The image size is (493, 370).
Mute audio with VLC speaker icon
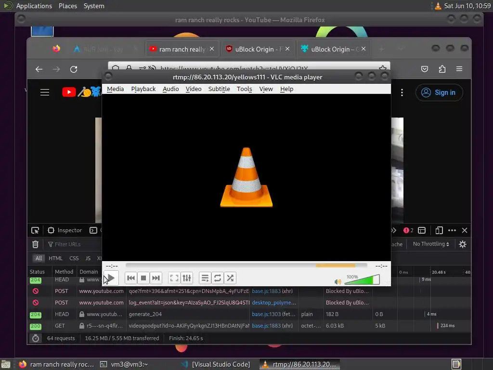point(337,281)
